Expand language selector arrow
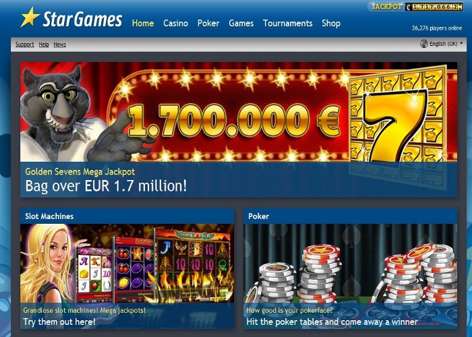 [x=461, y=43]
